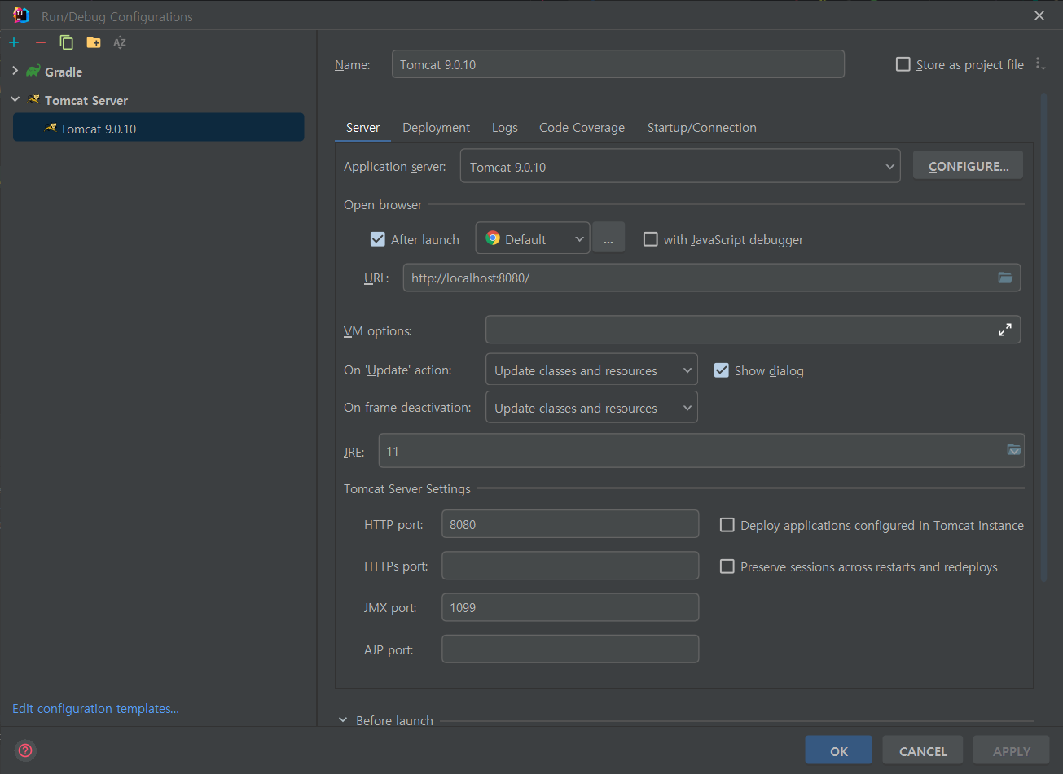
Task: Browse for URL using folder icon
Action: pos(1005,278)
